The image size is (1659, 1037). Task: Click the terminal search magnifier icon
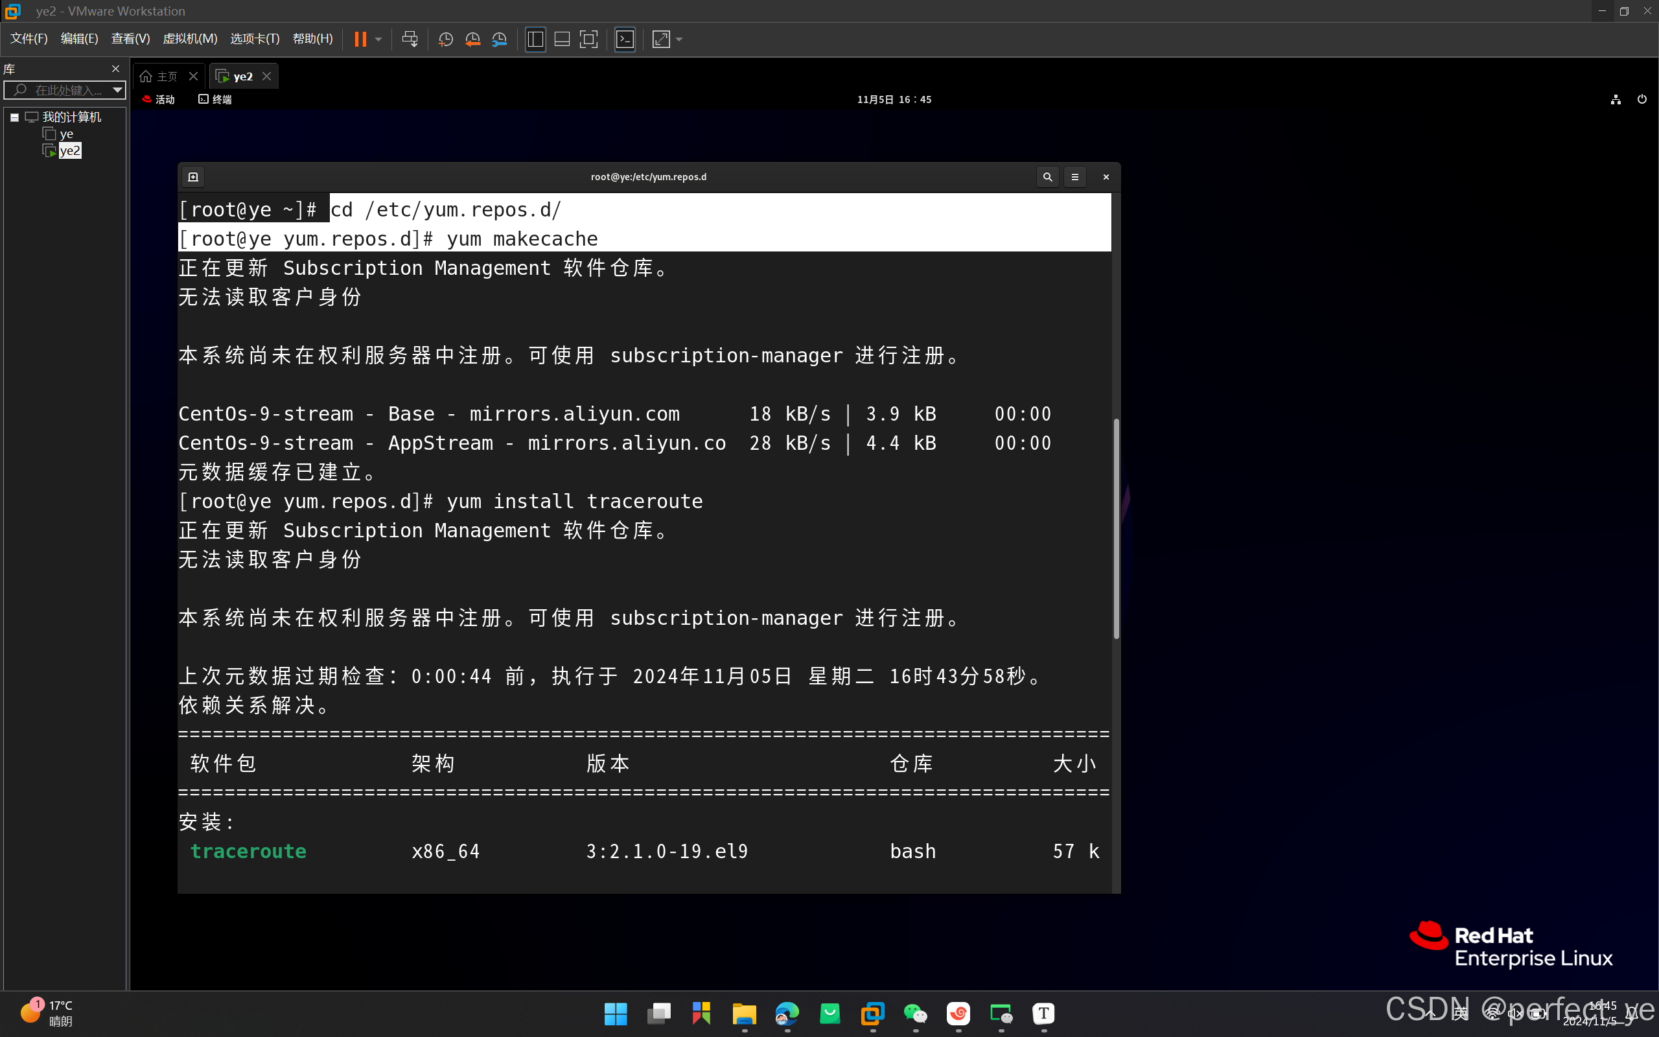pos(1047,177)
